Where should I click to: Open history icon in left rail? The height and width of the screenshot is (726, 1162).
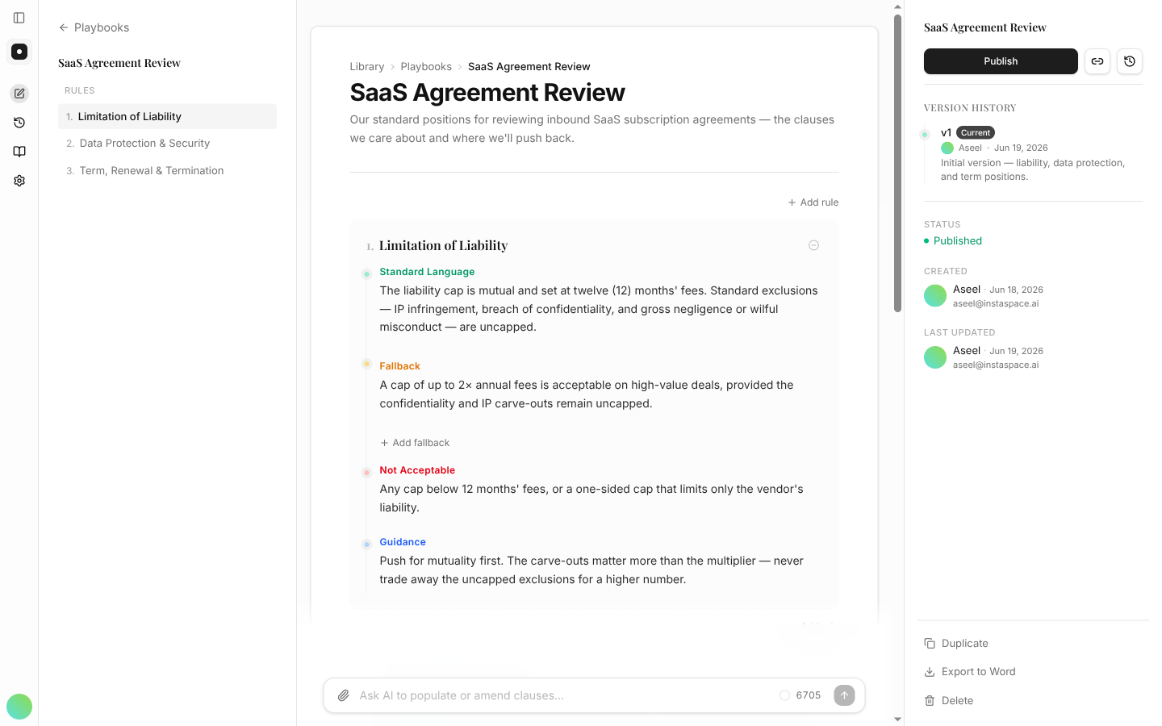click(x=19, y=123)
